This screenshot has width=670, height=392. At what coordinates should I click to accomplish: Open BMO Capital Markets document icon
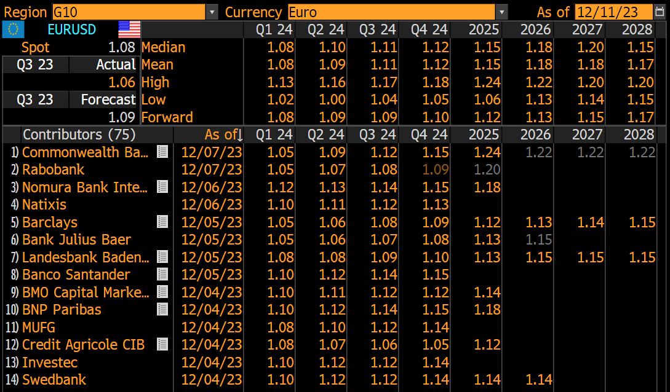coord(162,292)
